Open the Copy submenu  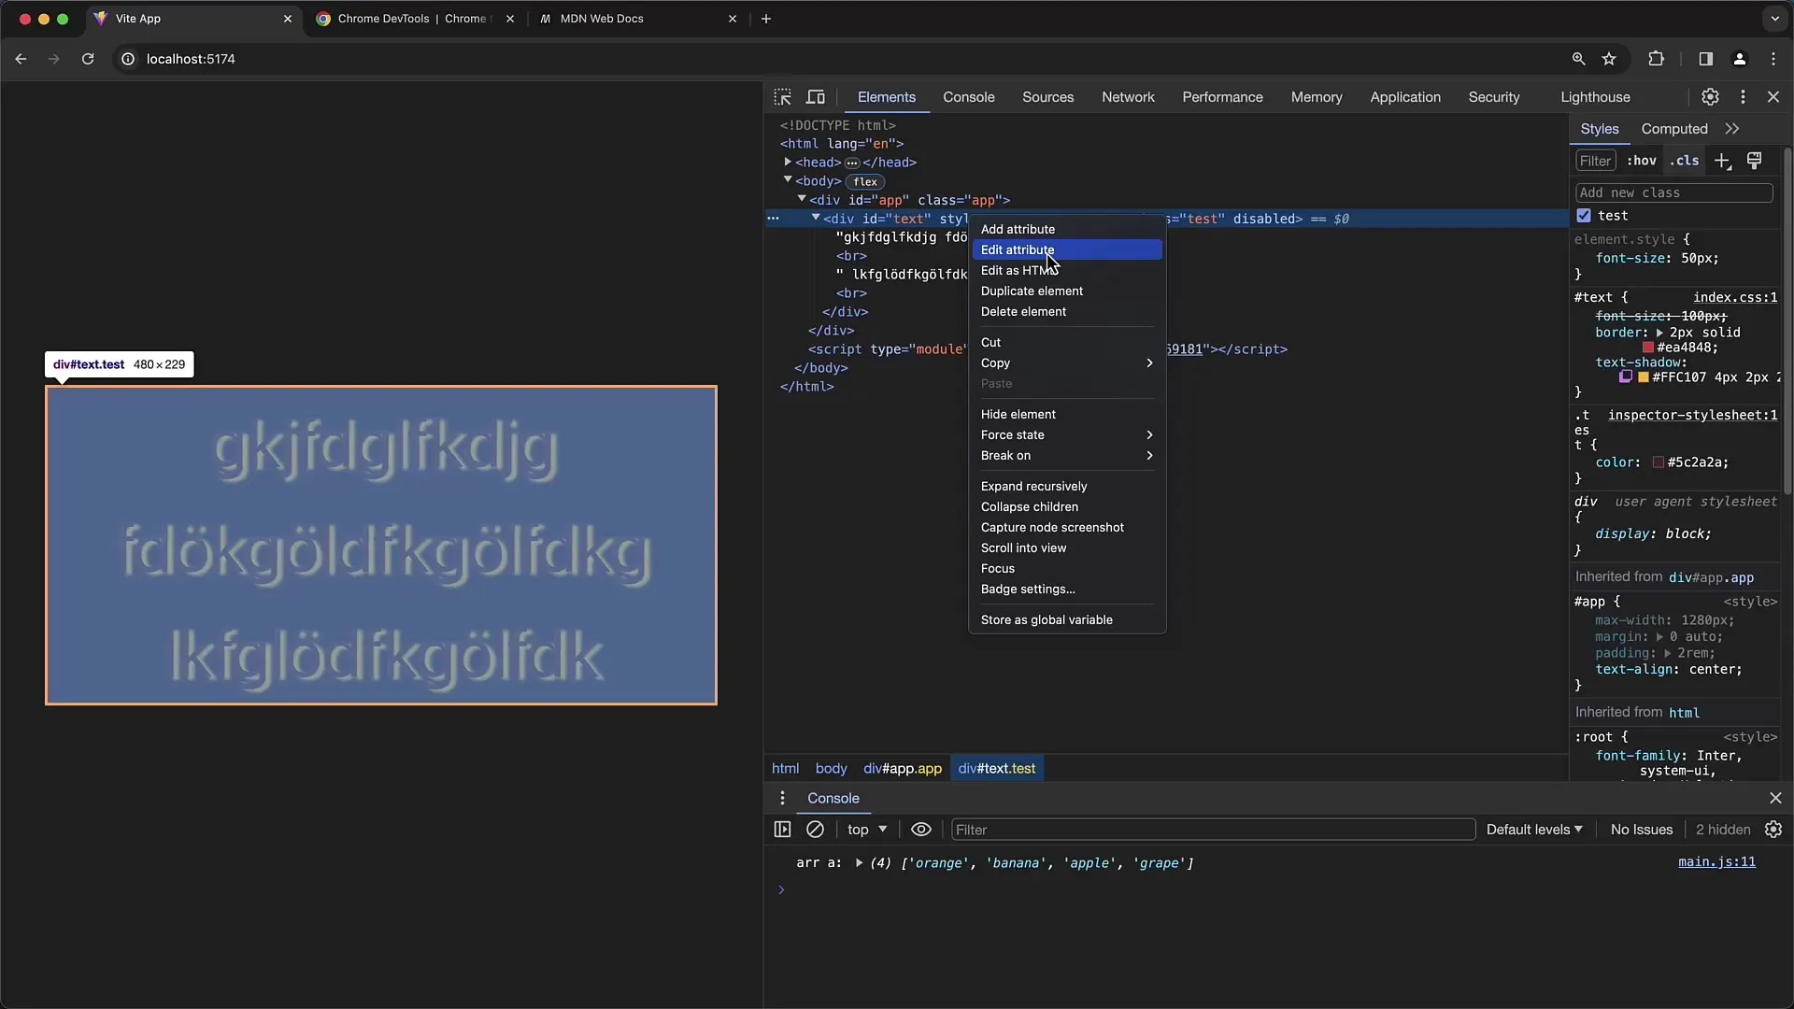(x=1066, y=363)
